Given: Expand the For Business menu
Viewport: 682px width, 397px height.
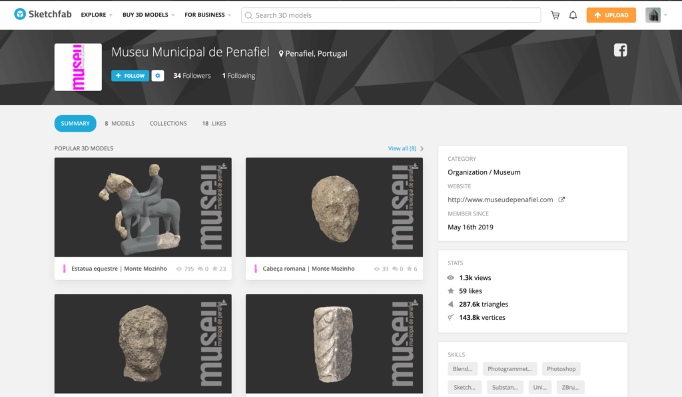Looking at the screenshot, I should coord(208,15).
